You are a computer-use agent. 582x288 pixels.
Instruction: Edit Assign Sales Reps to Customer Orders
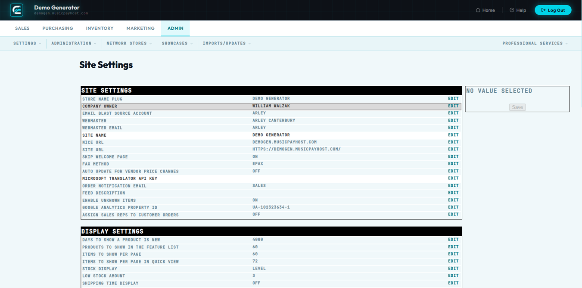coord(453,214)
